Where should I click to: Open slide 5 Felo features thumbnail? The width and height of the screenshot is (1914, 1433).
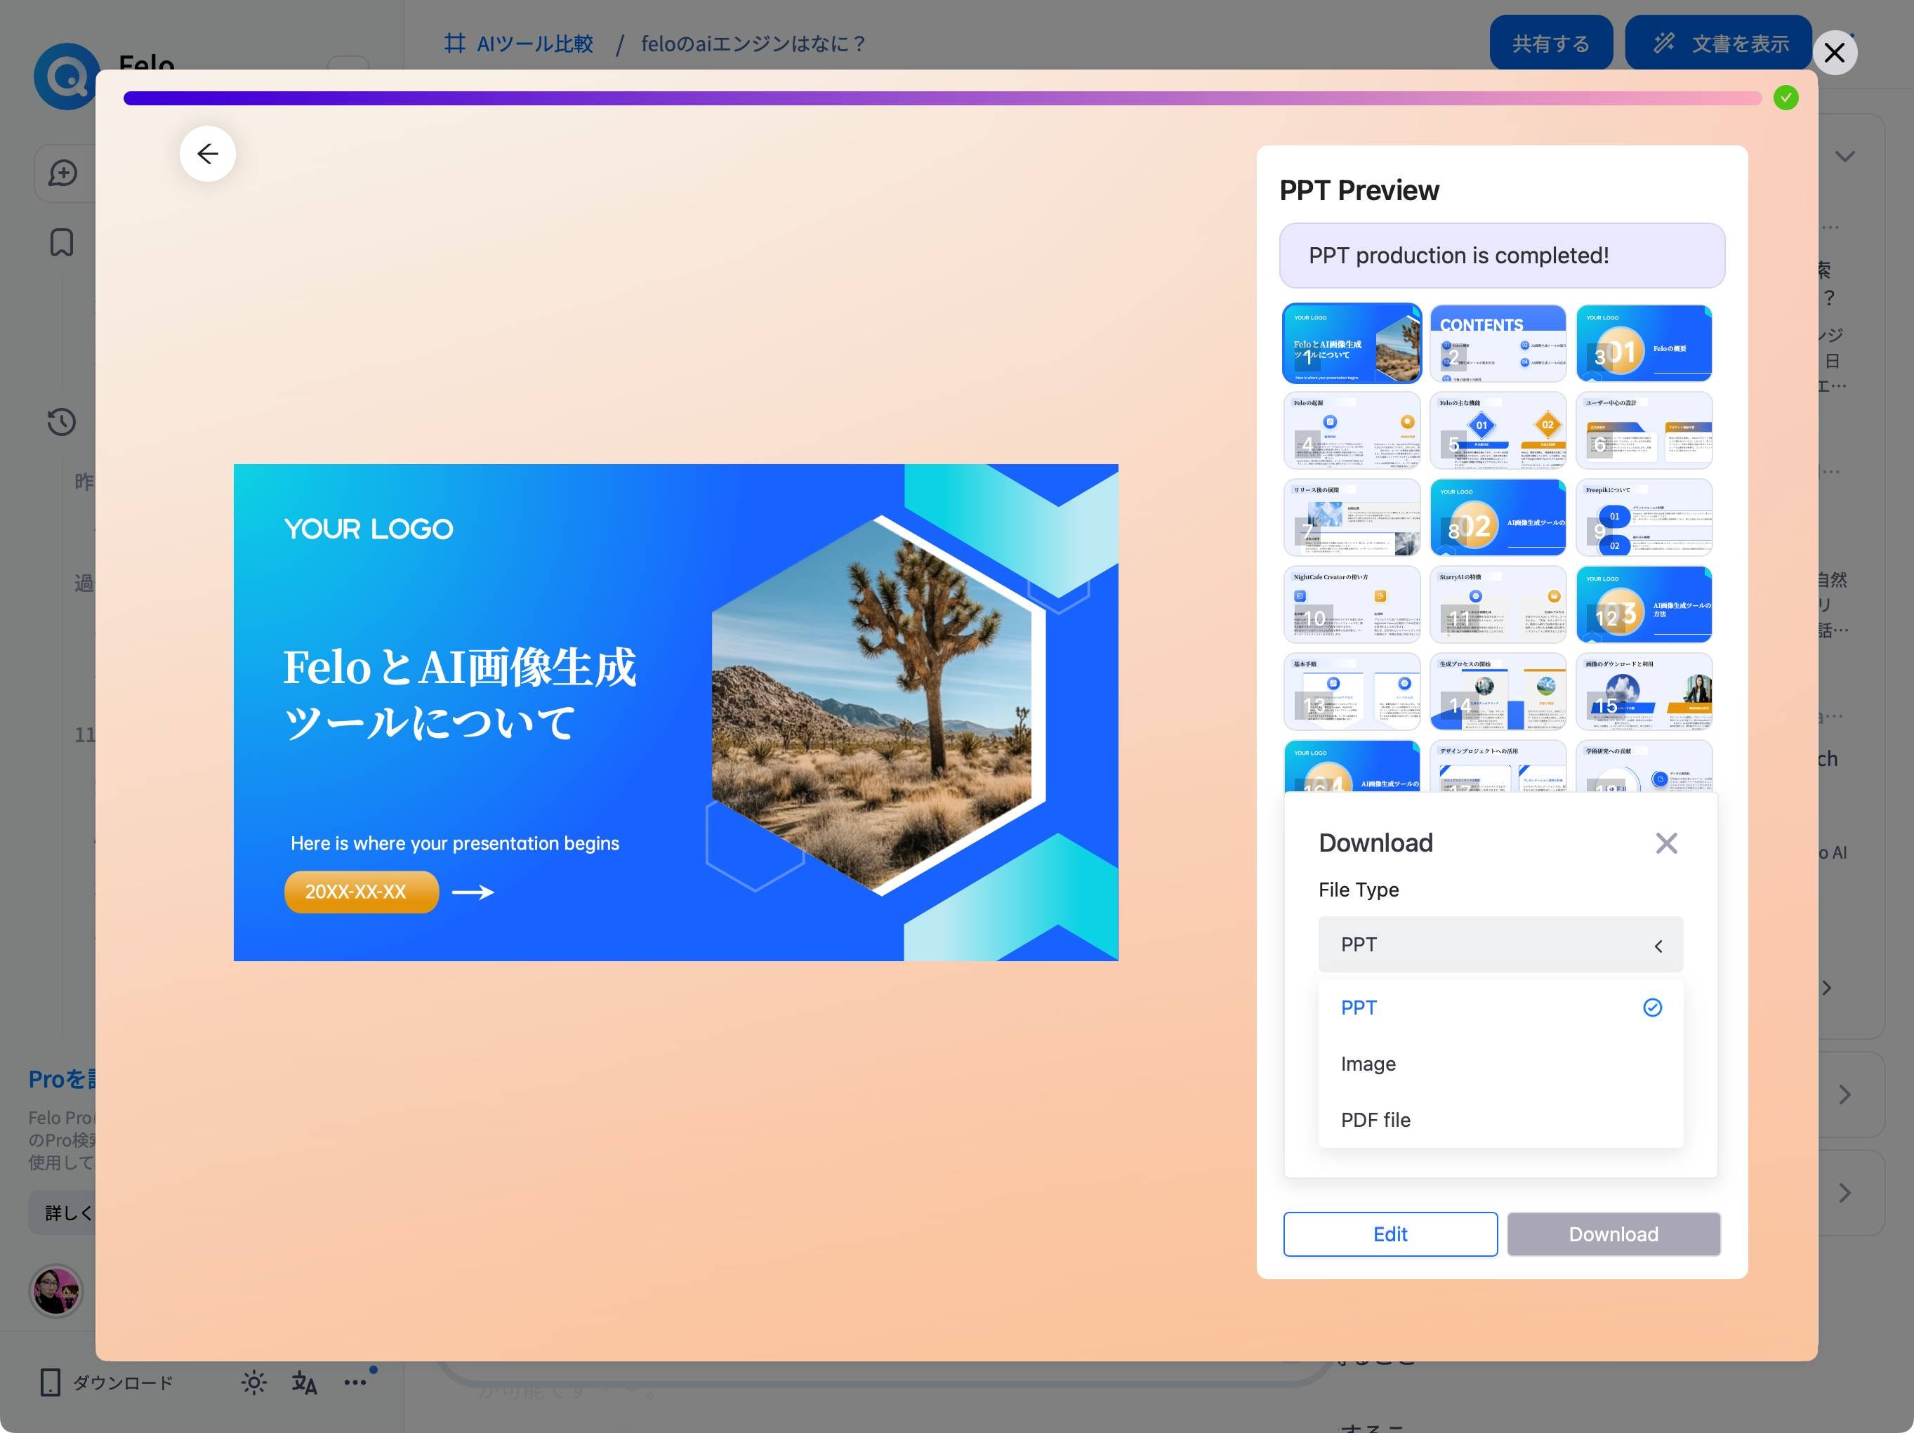[x=1497, y=430]
